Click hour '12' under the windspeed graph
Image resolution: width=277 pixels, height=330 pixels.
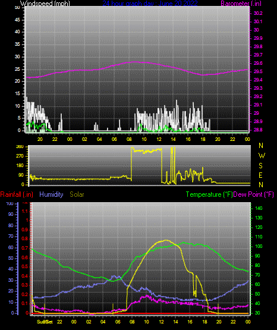coord(159,139)
